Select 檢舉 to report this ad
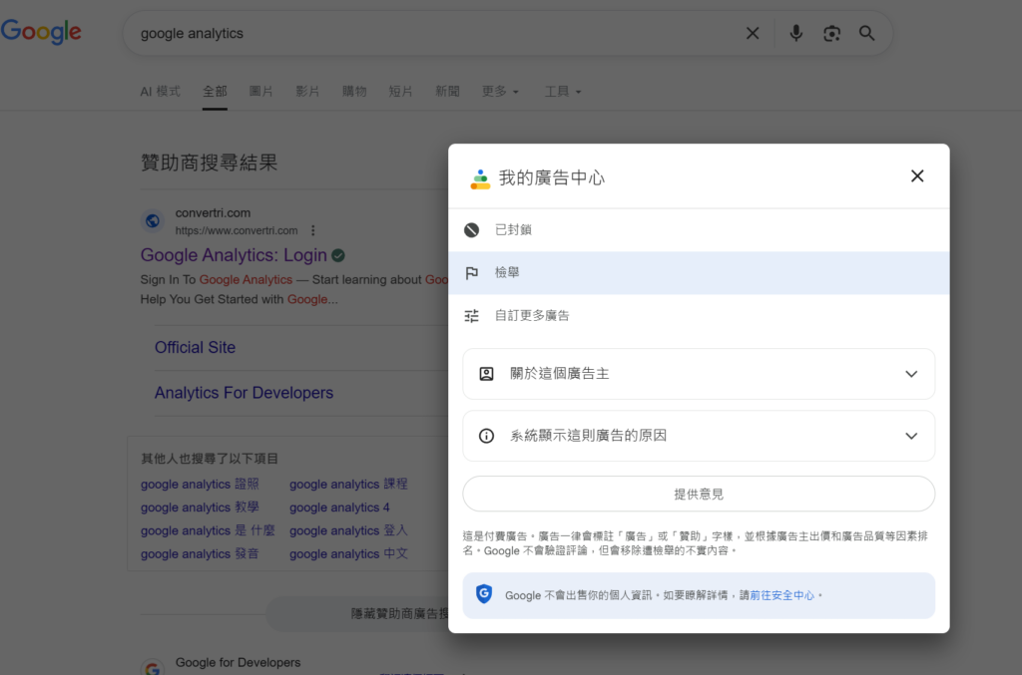 coord(507,273)
